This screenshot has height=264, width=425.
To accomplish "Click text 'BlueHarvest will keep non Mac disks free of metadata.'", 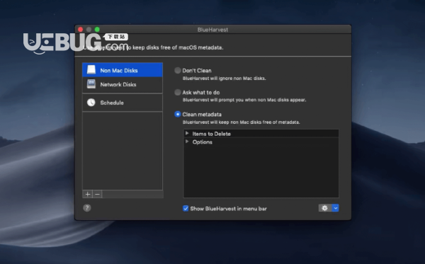I will pos(242,122).
